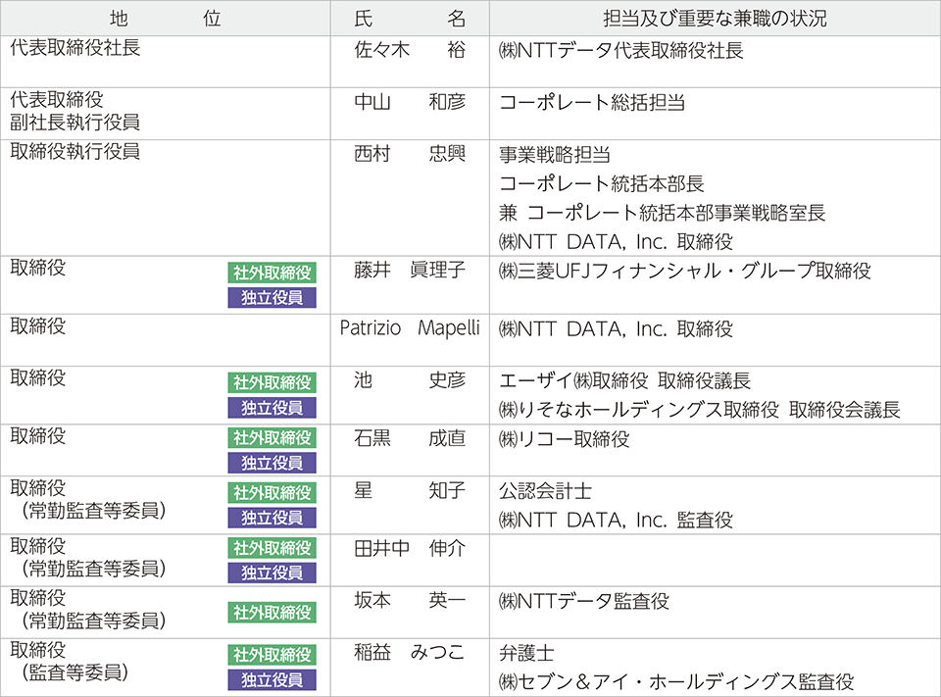Click 独立役員 badge in 藤井 眞理子's row
The width and height of the screenshot is (941, 697).
click(272, 298)
